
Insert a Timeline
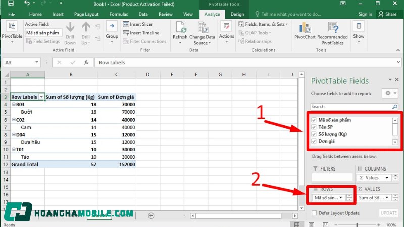pos(141,33)
